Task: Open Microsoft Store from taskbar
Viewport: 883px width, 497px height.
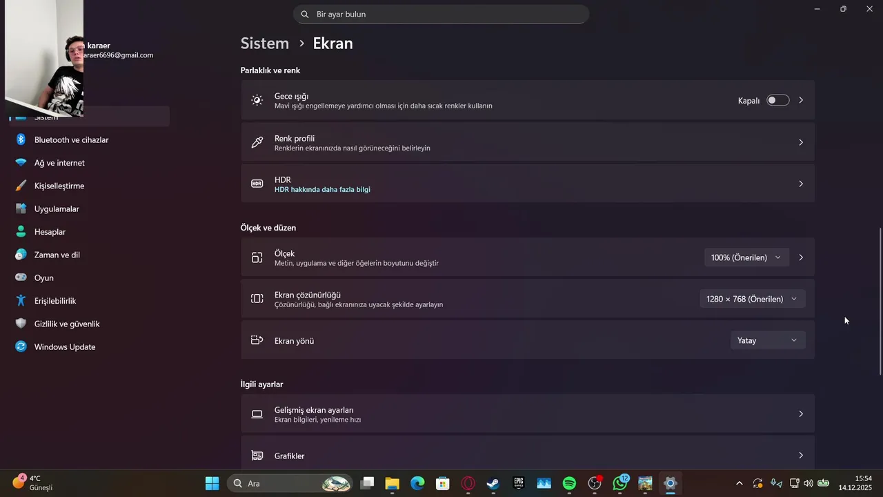Action: [443, 483]
